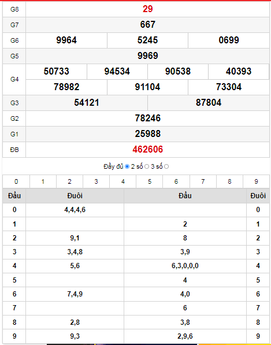Highlight numbers with digit 8 tab

[x=229, y=181]
